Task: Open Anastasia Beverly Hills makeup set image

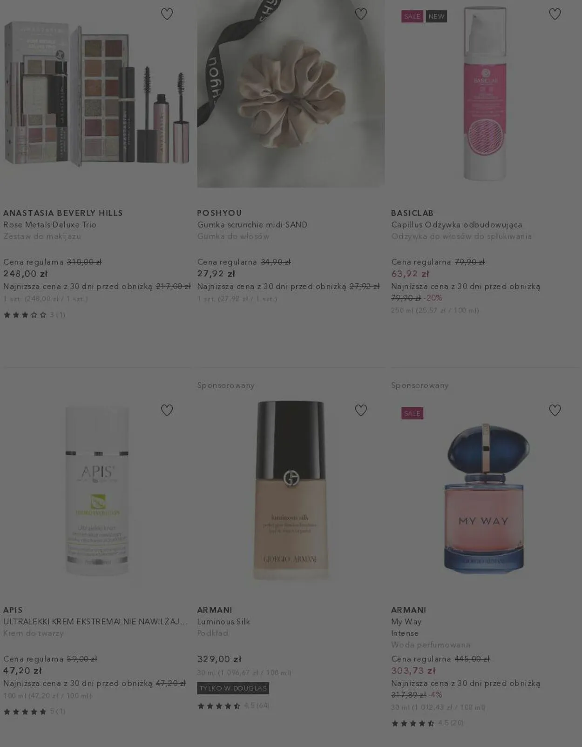Action: pyautogui.click(x=97, y=93)
